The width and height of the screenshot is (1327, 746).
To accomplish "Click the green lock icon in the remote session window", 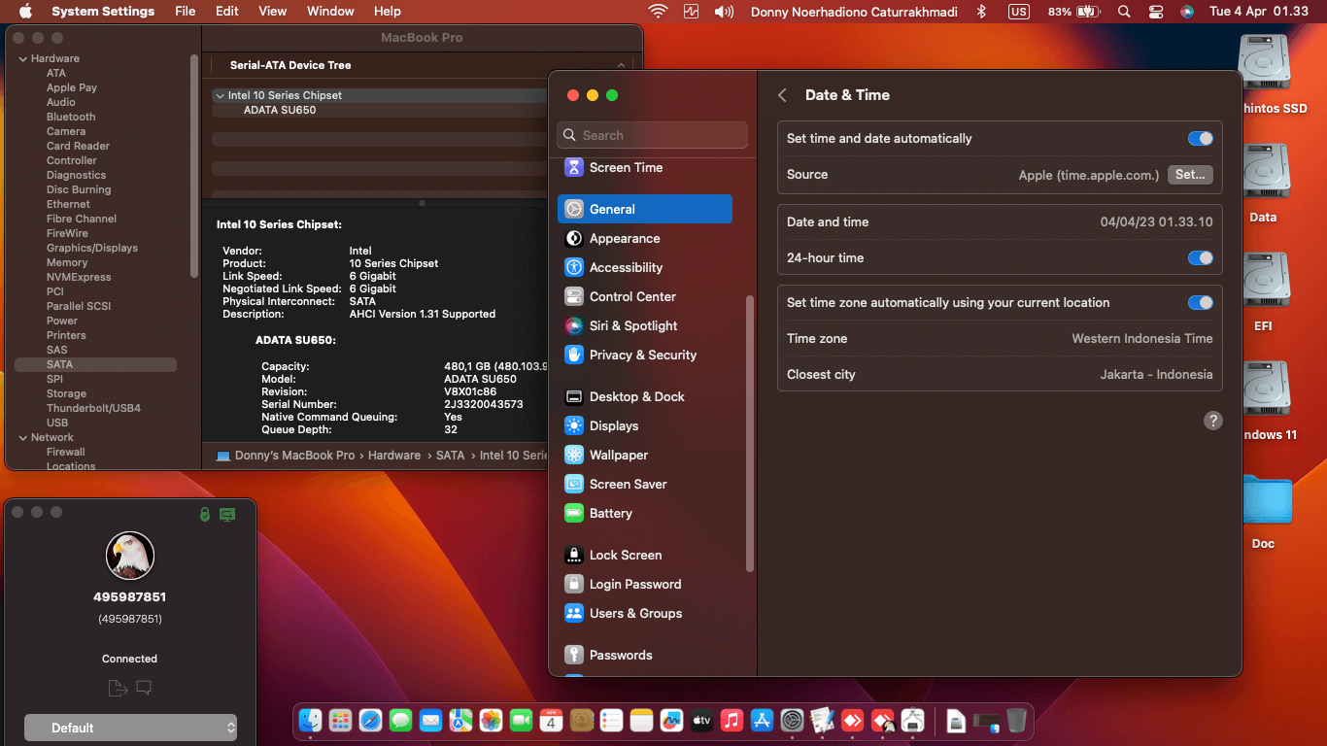I will pos(205,514).
